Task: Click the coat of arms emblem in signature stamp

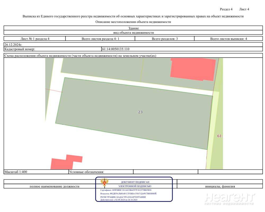Action: click(104, 183)
